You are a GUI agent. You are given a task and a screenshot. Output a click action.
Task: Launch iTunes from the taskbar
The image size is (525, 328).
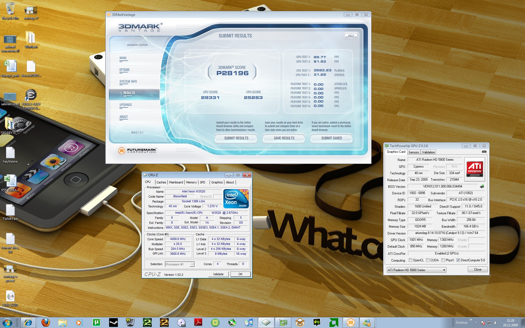(x=249, y=323)
